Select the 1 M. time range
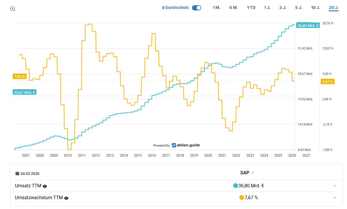Screen dimensions: 347x209 click(216, 8)
